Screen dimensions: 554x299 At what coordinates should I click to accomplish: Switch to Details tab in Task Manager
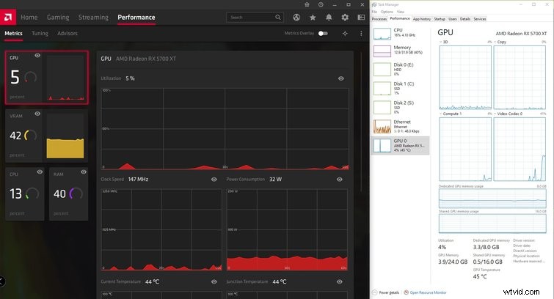point(465,19)
